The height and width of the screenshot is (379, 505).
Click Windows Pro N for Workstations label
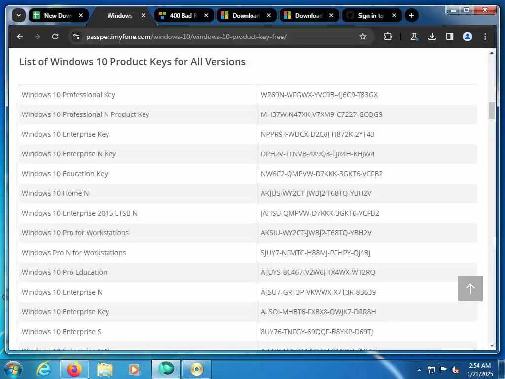click(74, 253)
